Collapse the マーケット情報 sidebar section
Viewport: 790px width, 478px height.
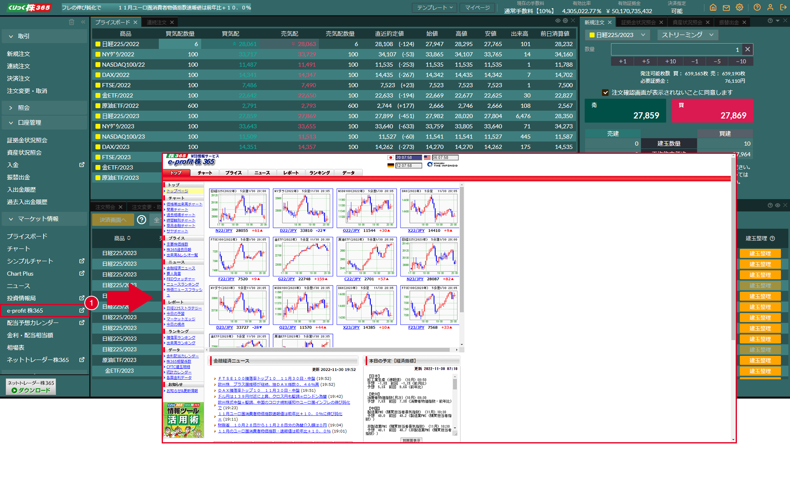click(44, 219)
